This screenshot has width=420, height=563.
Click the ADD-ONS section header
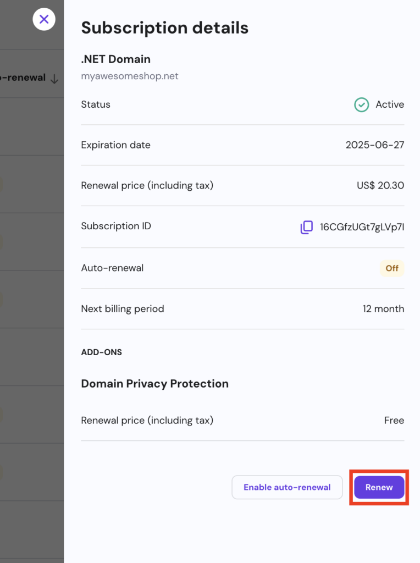point(101,352)
